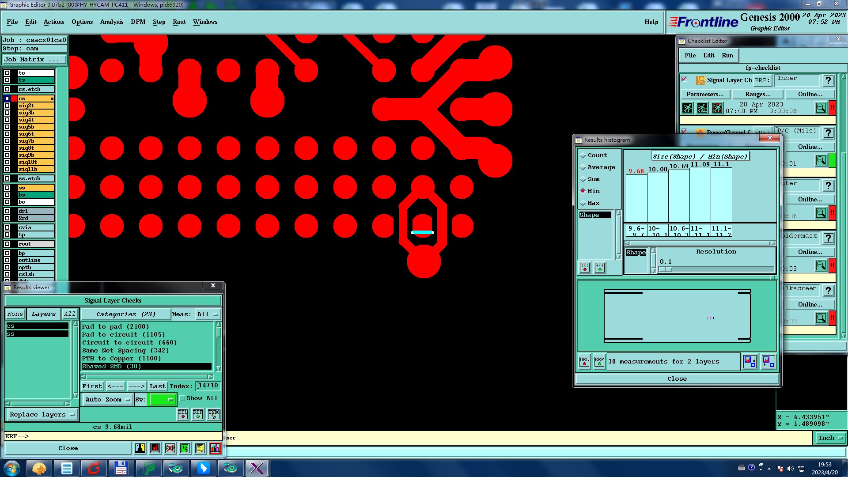Open the Analysis menu

111,22
